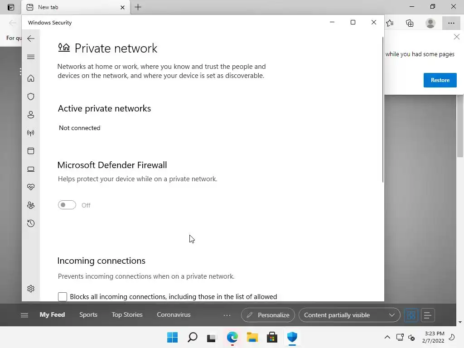Open Virus & threat protection shield icon
The height and width of the screenshot is (348, 464).
pos(31,97)
